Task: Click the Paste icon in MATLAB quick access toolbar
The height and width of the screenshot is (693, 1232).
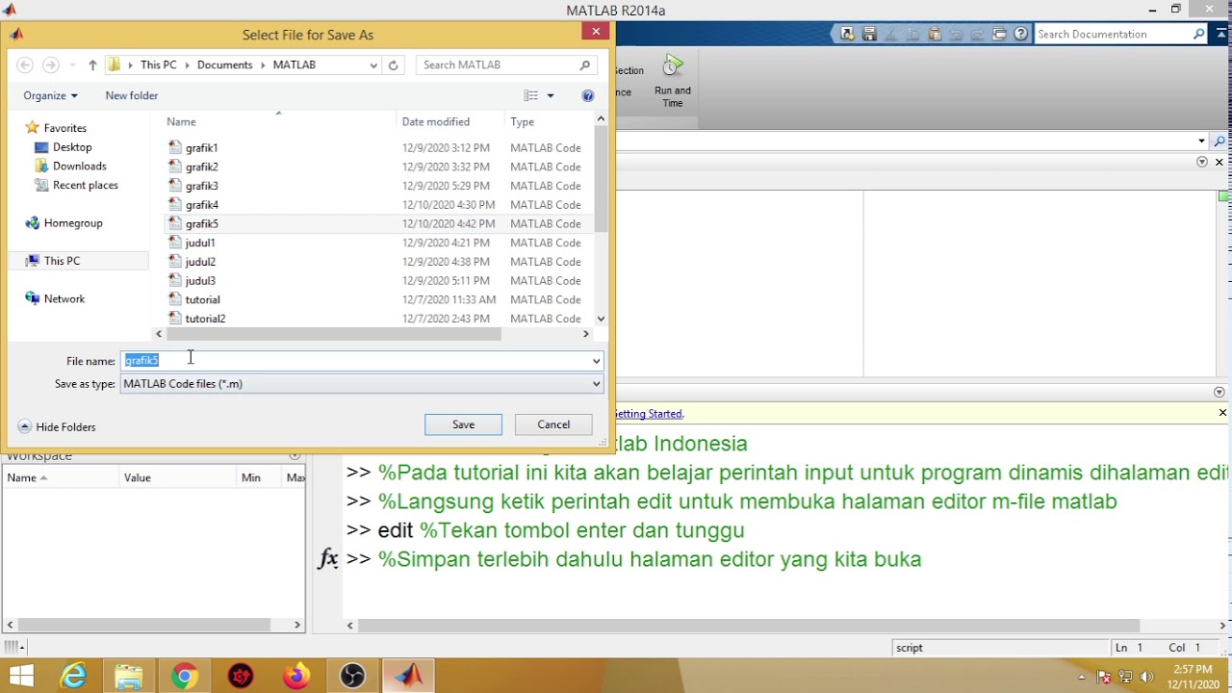Action: pos(935,34)
